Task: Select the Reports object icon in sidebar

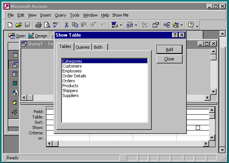Action: click(15, 83)
